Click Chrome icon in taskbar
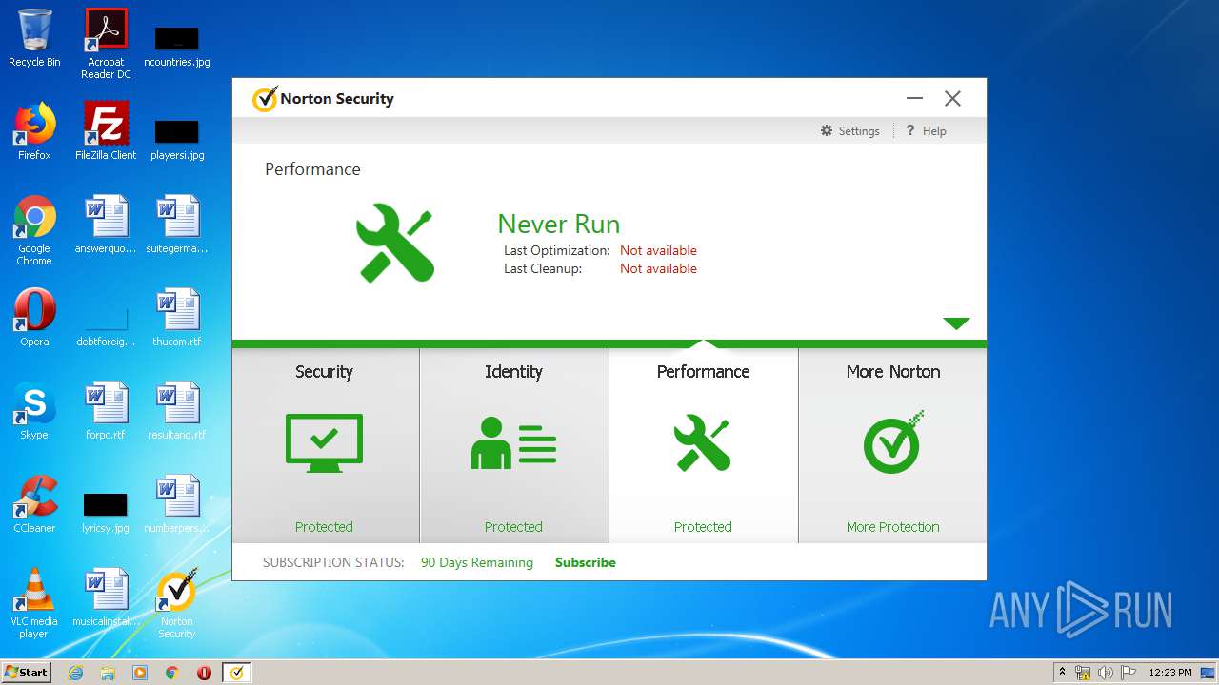 click(171, 673)
